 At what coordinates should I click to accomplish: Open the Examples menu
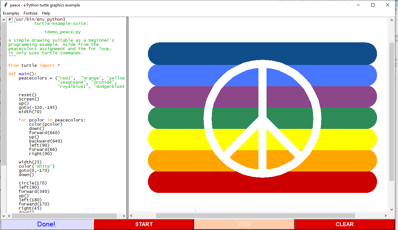click(11, 13)
